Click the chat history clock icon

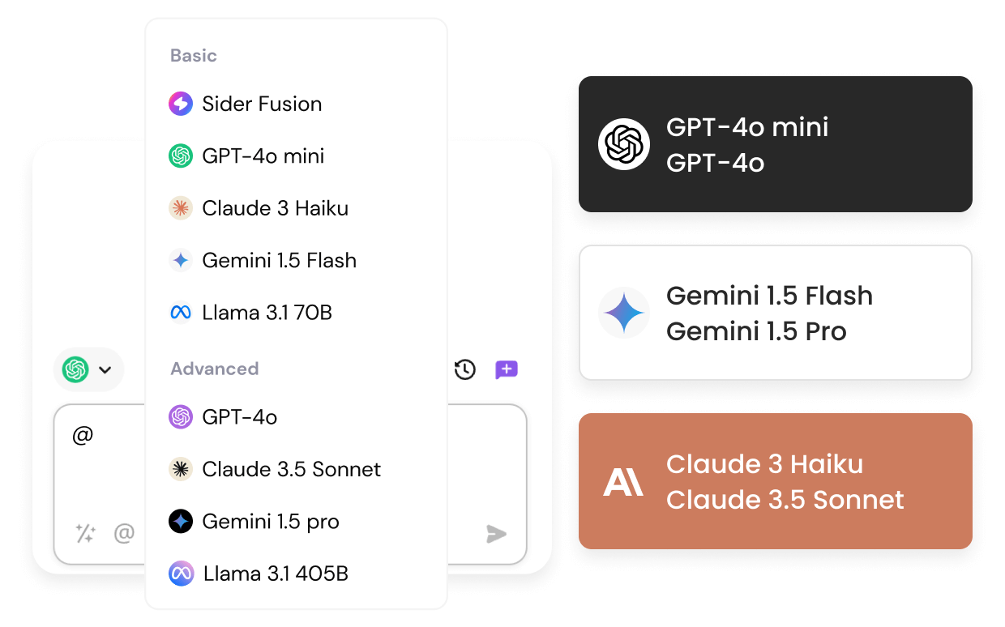click(464, 370)
